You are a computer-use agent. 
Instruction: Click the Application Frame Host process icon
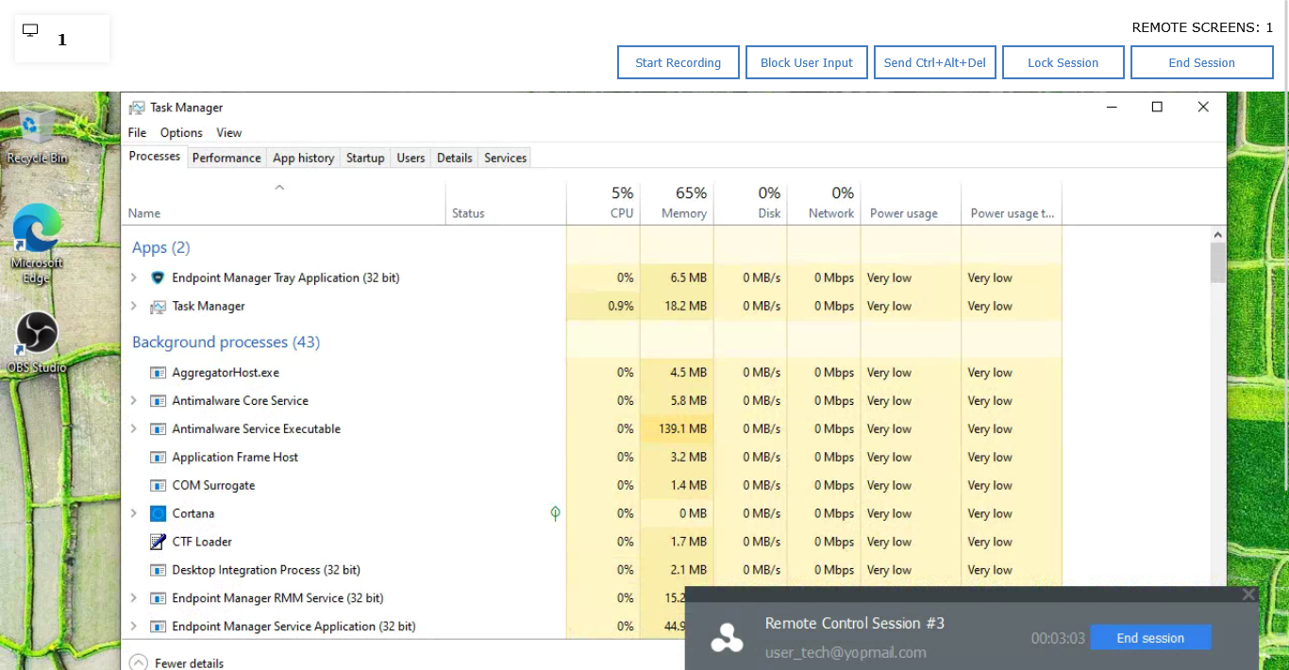coord(158,458)
